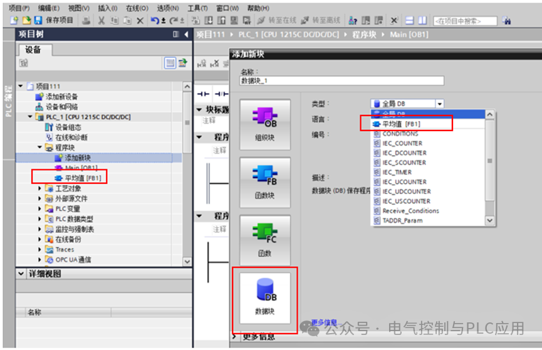Insert a normally closed contact
Screen dimensions: 542x350
click(221, 94)
